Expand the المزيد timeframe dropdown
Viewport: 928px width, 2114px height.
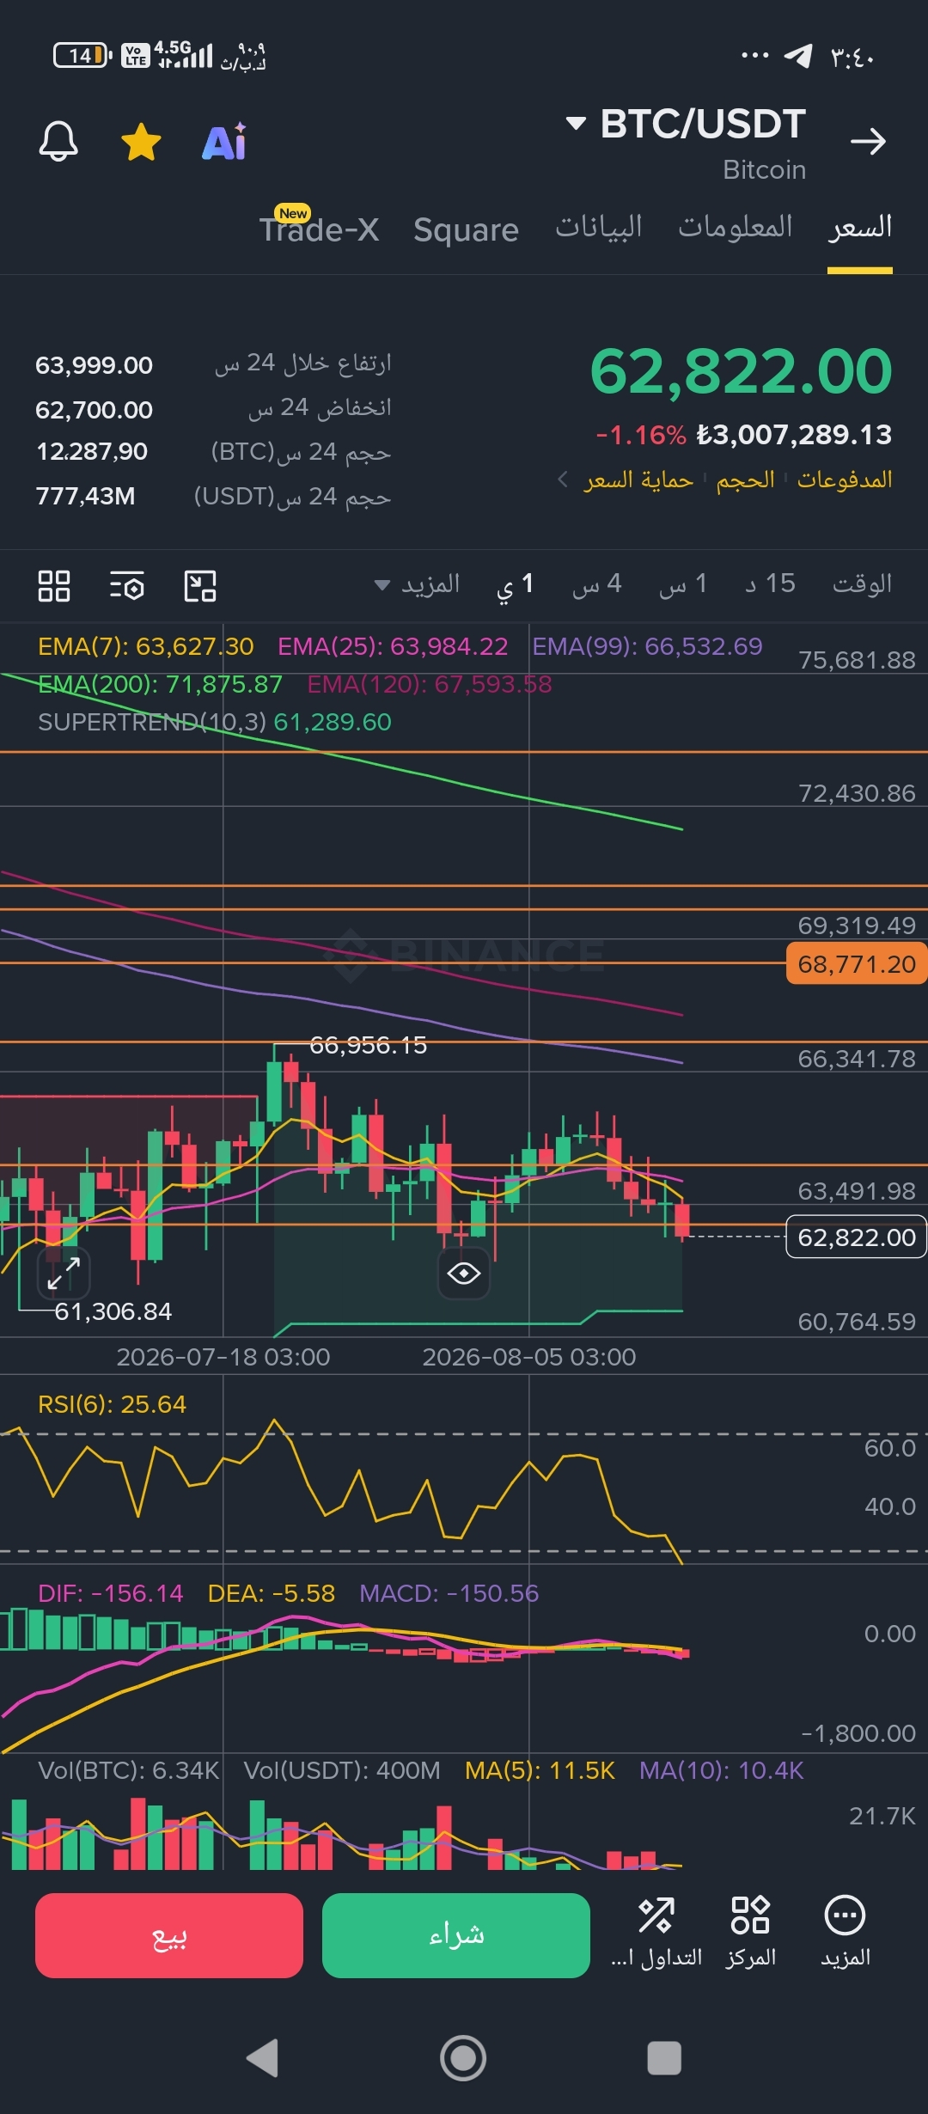(418, 584)
